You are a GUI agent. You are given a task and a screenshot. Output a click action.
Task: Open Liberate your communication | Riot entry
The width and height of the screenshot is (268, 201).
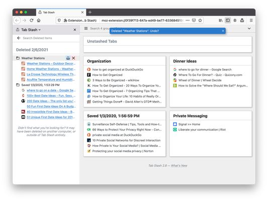tap(202, 130)
